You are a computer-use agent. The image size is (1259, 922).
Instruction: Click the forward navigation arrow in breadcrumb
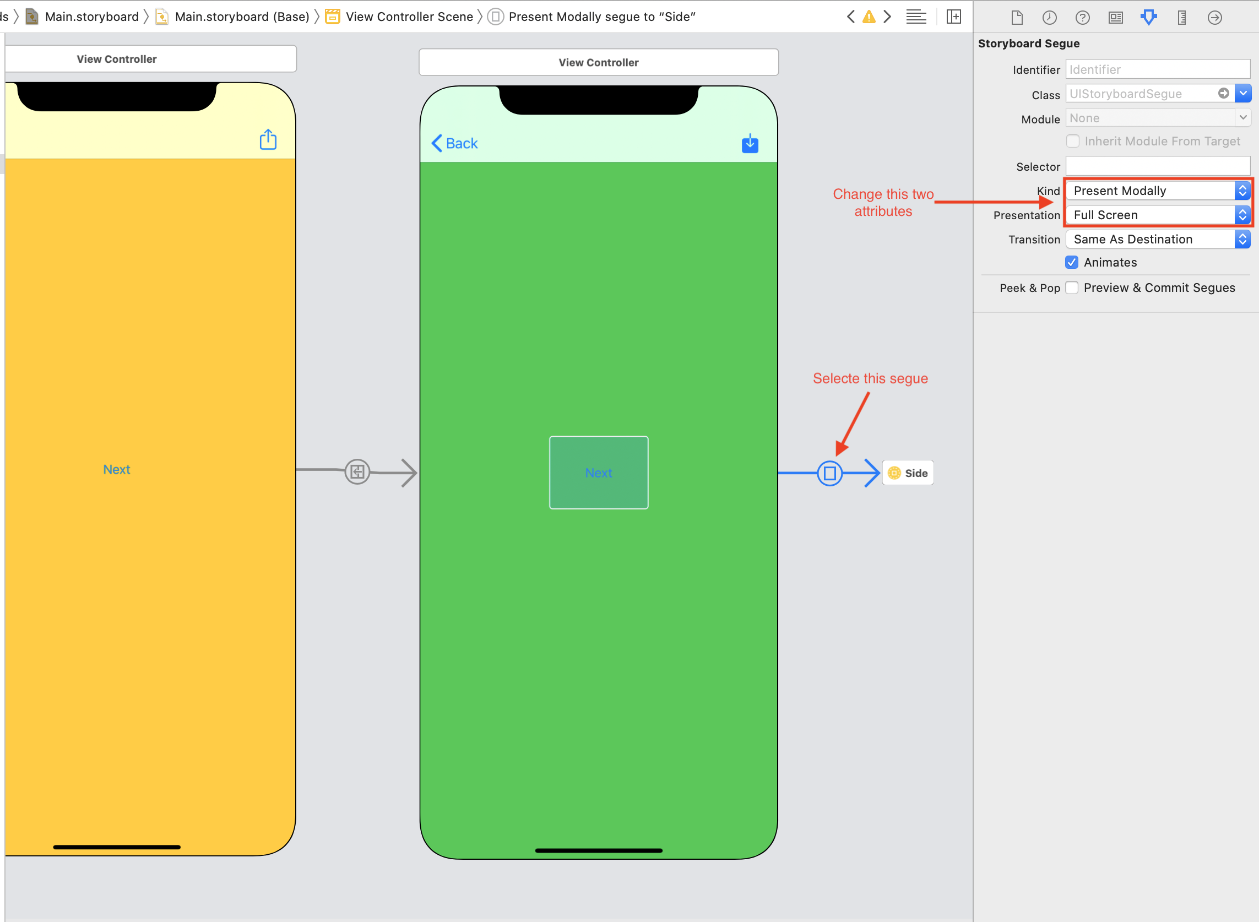[x=888, y=15]
